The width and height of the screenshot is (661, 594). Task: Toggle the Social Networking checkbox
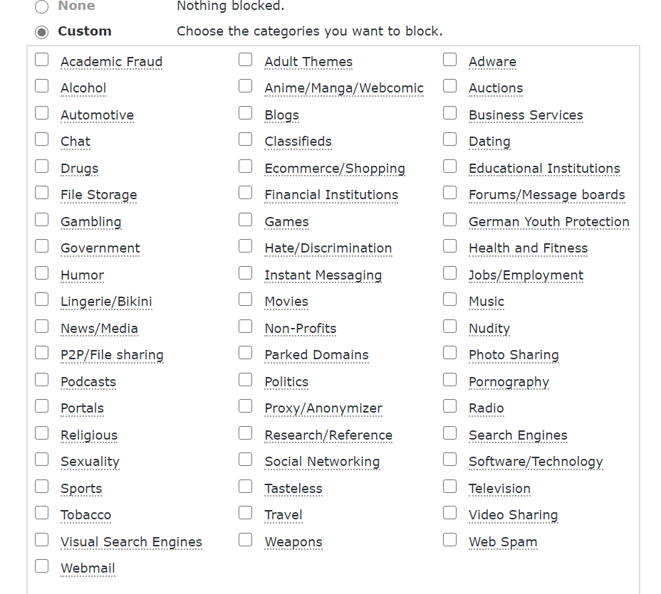pyautogui.click(x=246, y=460)
